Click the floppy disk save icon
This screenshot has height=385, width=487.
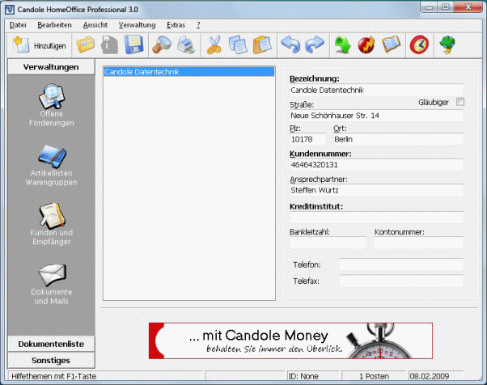[x=133, y=45]
